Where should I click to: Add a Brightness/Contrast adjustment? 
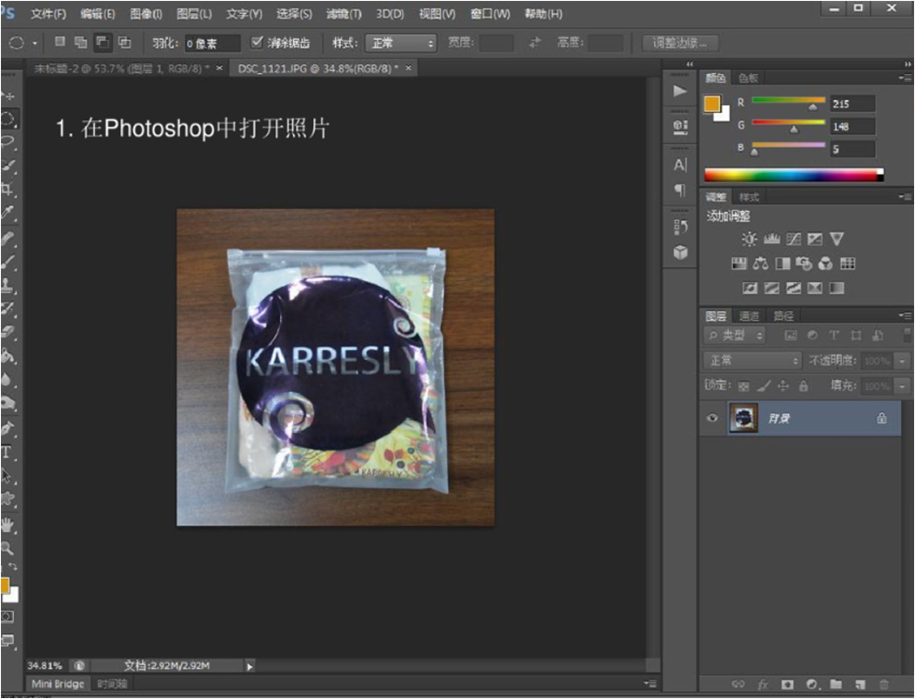pyautogui.click(x=749, y=239)
